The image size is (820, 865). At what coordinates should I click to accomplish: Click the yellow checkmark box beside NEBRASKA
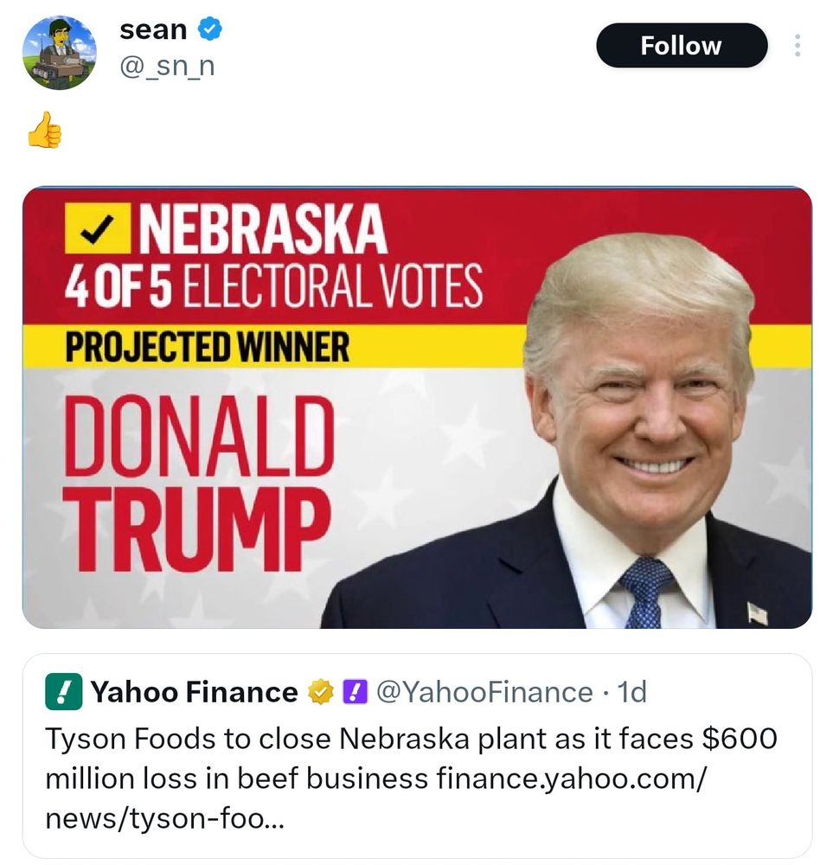pyautogui.click(x=98, y=228)
